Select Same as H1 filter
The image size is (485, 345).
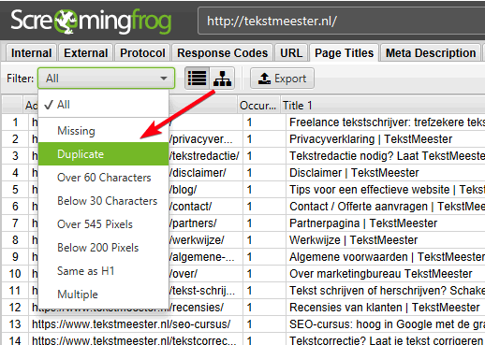[103, 271]
